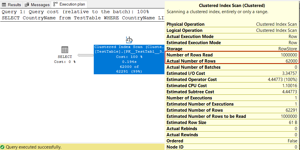This screenshot has width=300, height=150.
Task: Click the Number of Rows Read property
Action: pos(190,55)
